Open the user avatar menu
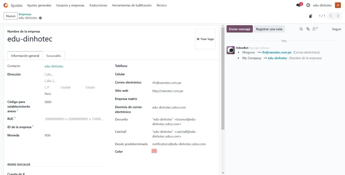The height and width of the screenshot is (175, 345). pyautogui.click(x=338, y=5)
